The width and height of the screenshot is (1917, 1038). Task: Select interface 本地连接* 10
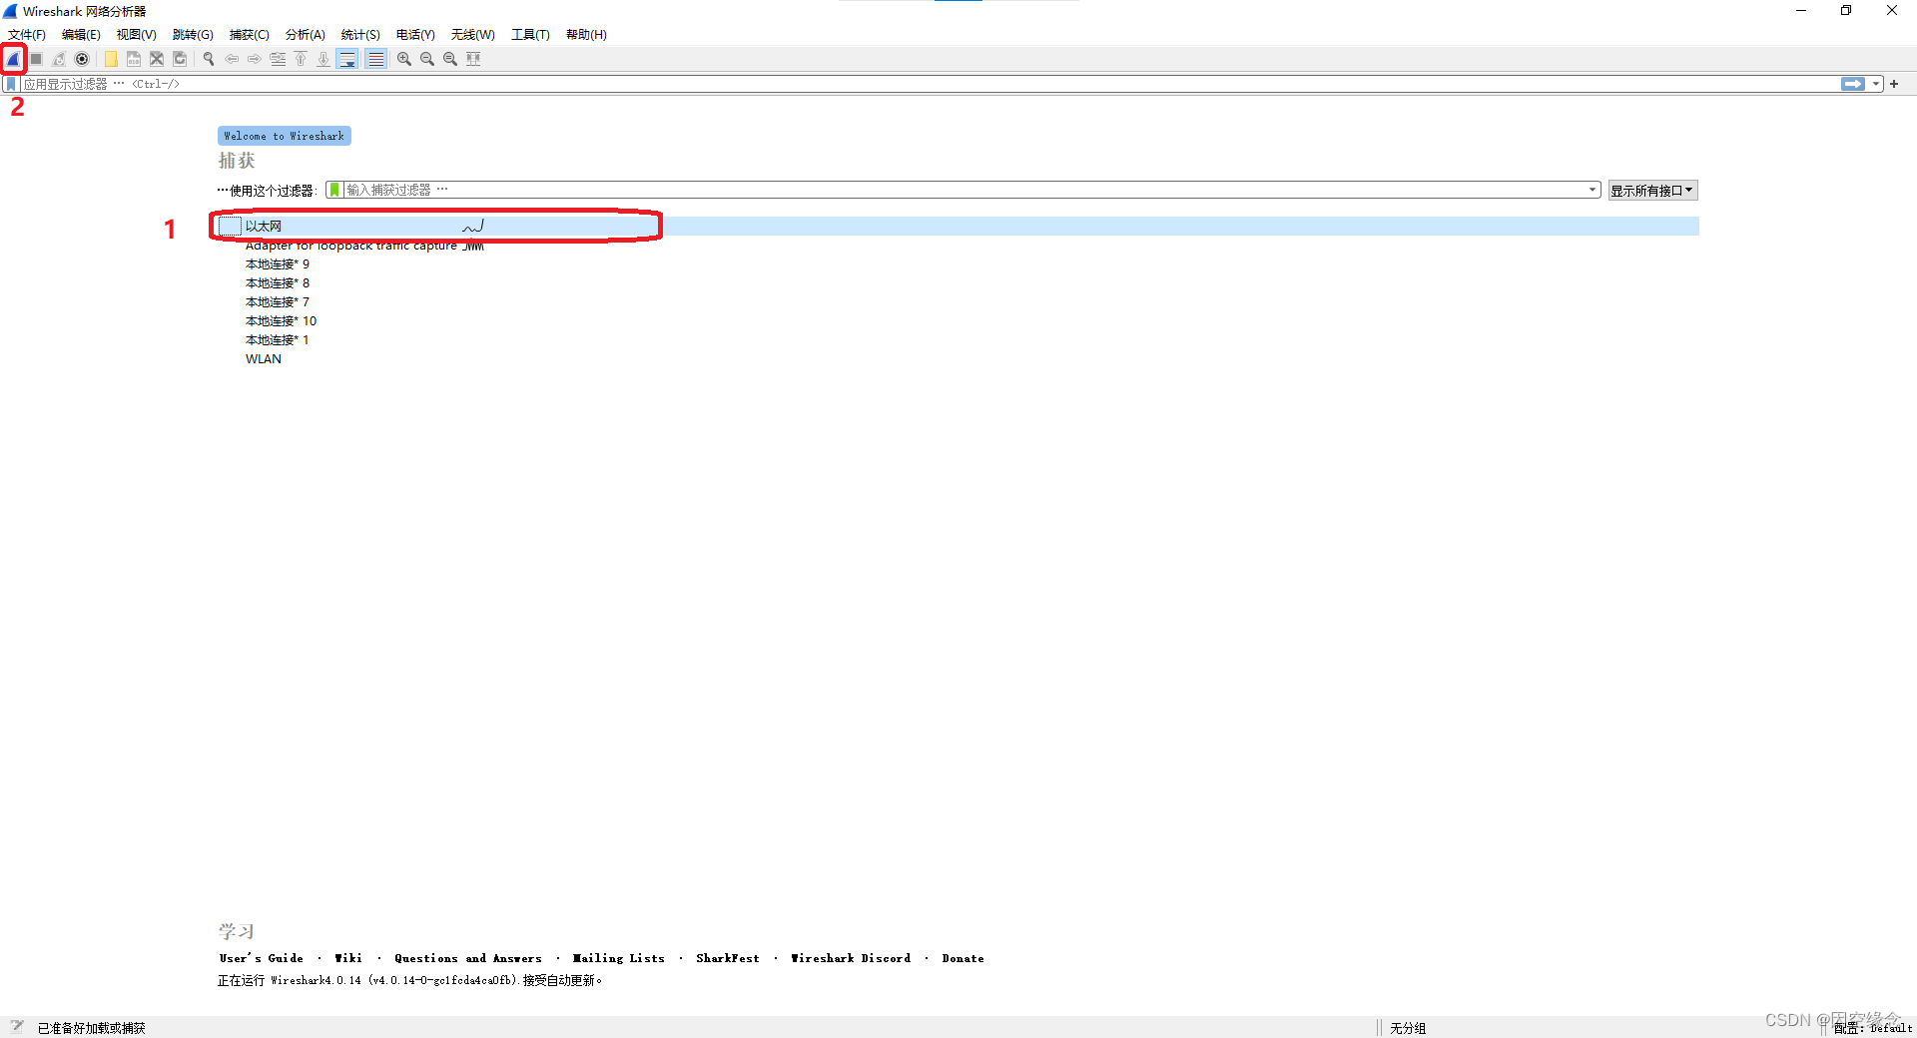[x=958, y=321]
